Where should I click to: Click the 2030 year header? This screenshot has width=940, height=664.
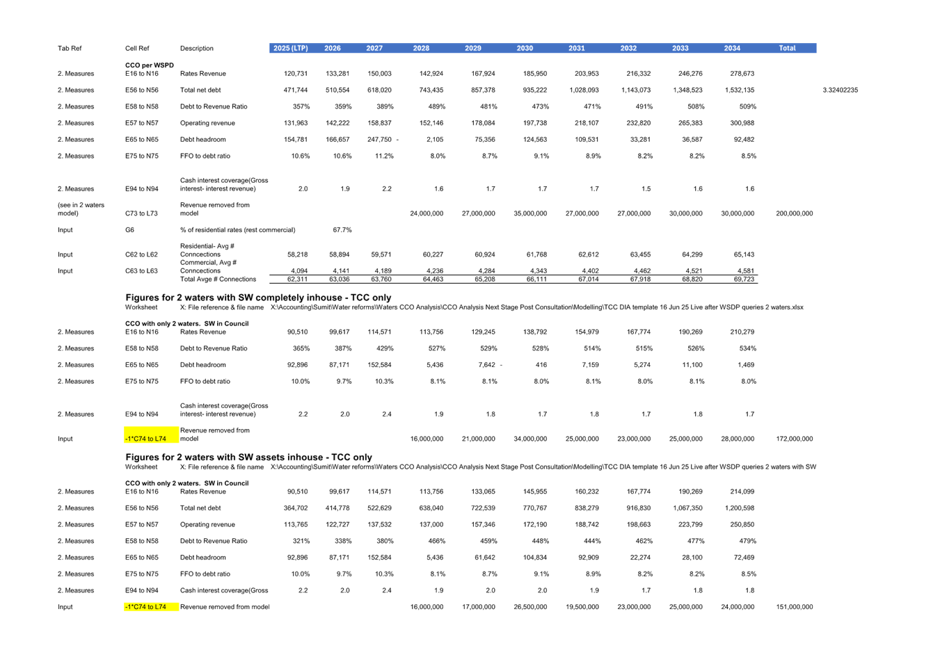click(x=525, y=48)
